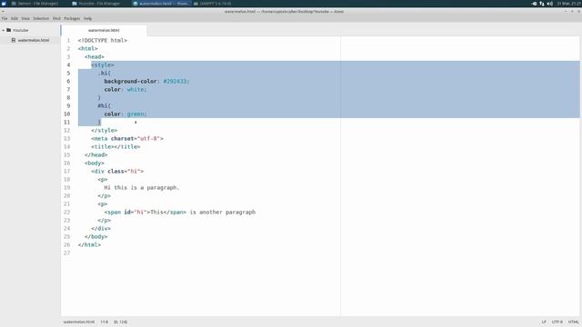Switch to the XAMPP taskbar window
This screenshot has height=327, width=582.
tap(212, 4)
